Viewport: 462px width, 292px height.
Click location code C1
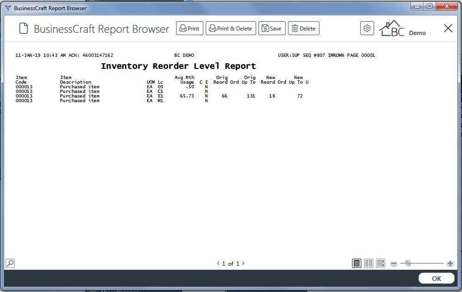pyautogui.click(x=160, y=91)
